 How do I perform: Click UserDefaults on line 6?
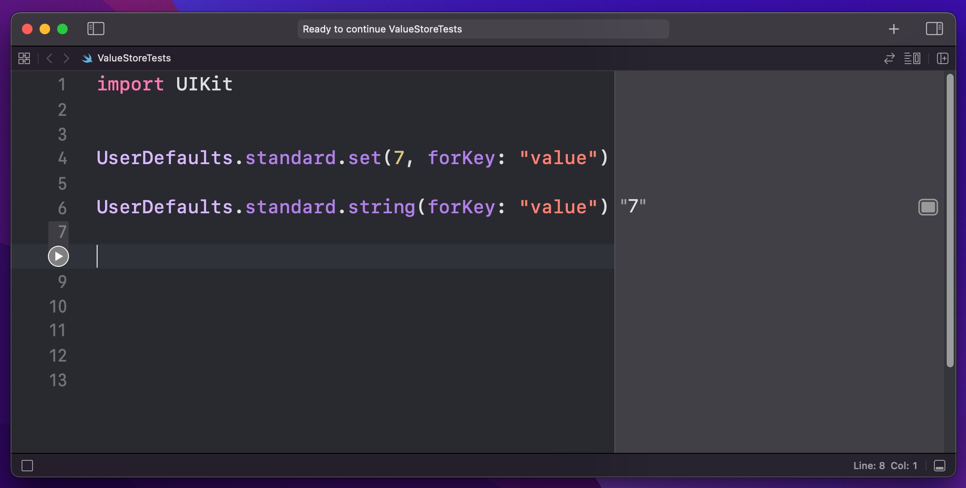tap(164, 207)
